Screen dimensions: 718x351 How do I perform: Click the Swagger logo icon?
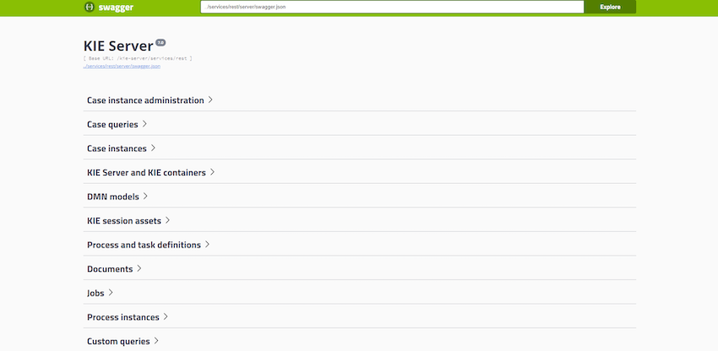click(90, 7)
